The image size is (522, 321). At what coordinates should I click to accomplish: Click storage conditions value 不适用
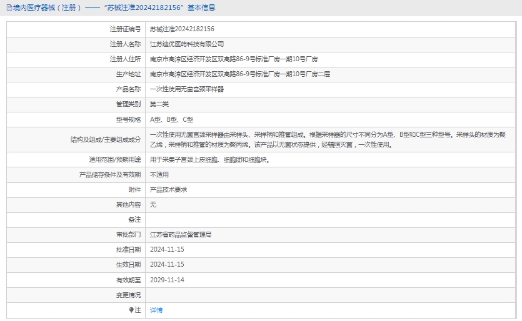[x=159, y=175]
